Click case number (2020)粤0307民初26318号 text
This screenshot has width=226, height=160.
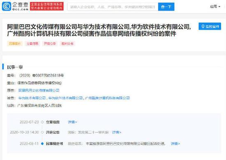[x=42, y=75]
